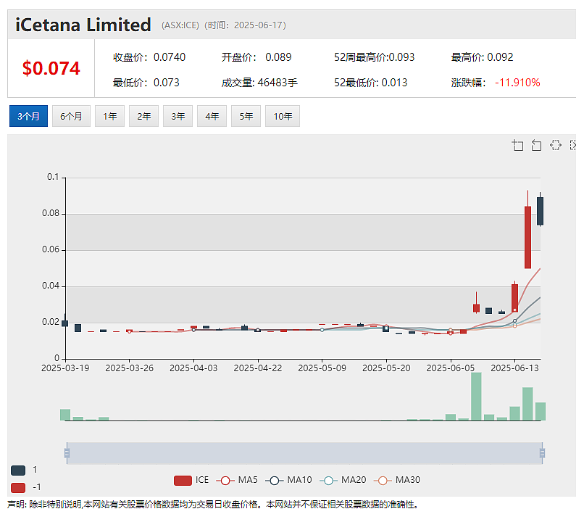Click the red $0.074 price
The width and height of the screenshot is (584, 522).
click(x=51, y=68)
